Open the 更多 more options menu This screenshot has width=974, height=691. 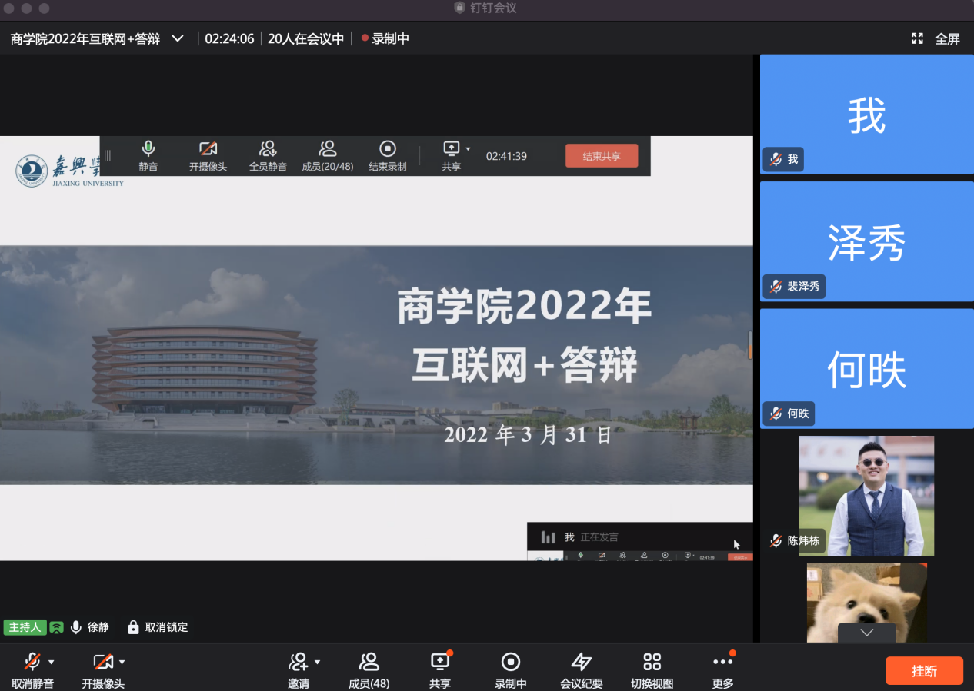722,662
